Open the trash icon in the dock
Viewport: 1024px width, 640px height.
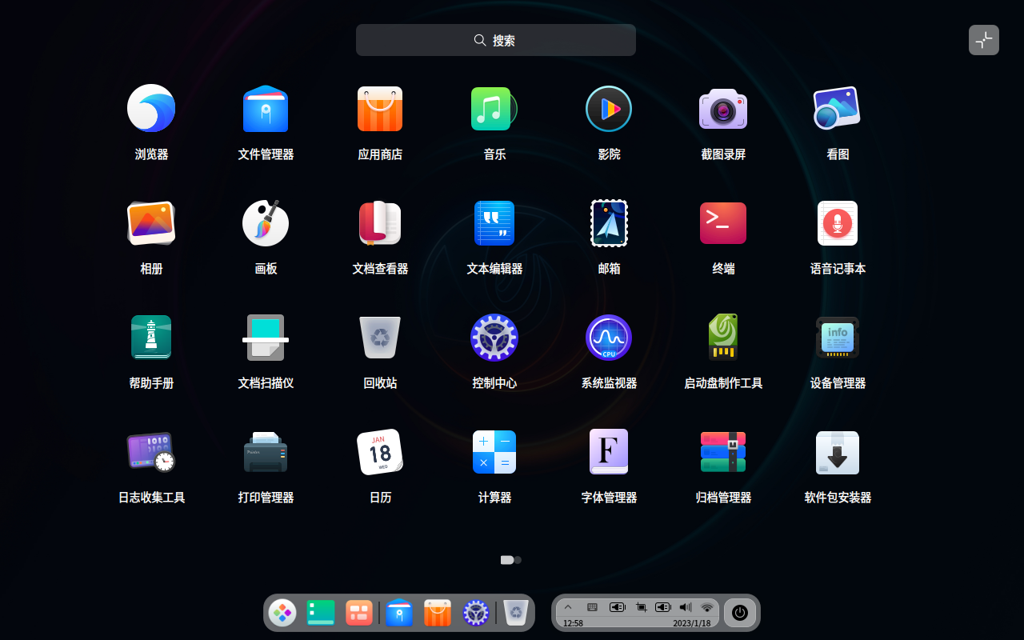click(x=514, y=612)
